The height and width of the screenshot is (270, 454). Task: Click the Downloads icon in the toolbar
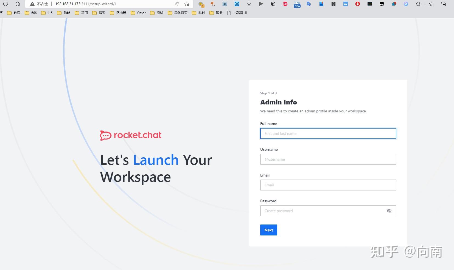pyautogui.click(x=249, y=4)
